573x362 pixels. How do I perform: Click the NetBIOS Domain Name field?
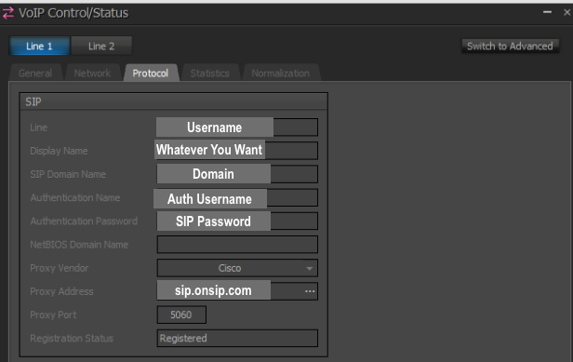(237, 244)
